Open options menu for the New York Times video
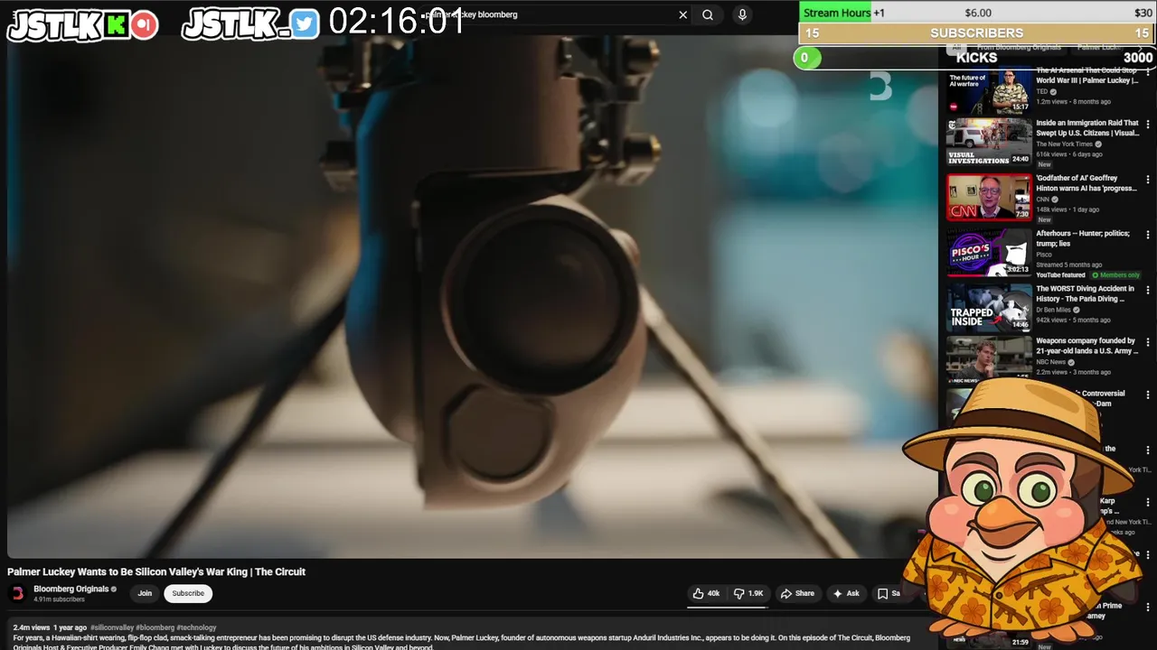This screenshot has width=1157, height=650. pyautogui.click(x=1148, y=125)
